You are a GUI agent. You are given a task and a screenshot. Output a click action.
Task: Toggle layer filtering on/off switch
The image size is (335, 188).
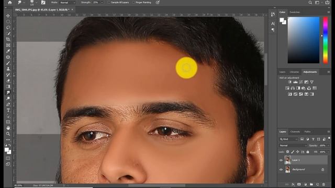click(329, 138)
